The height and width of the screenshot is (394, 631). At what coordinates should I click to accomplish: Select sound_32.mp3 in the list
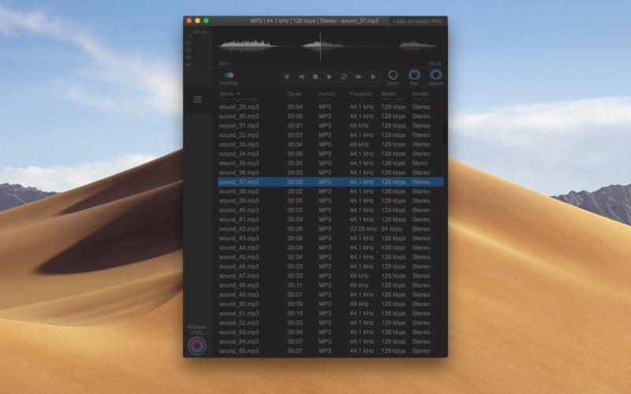click(330, 135)
